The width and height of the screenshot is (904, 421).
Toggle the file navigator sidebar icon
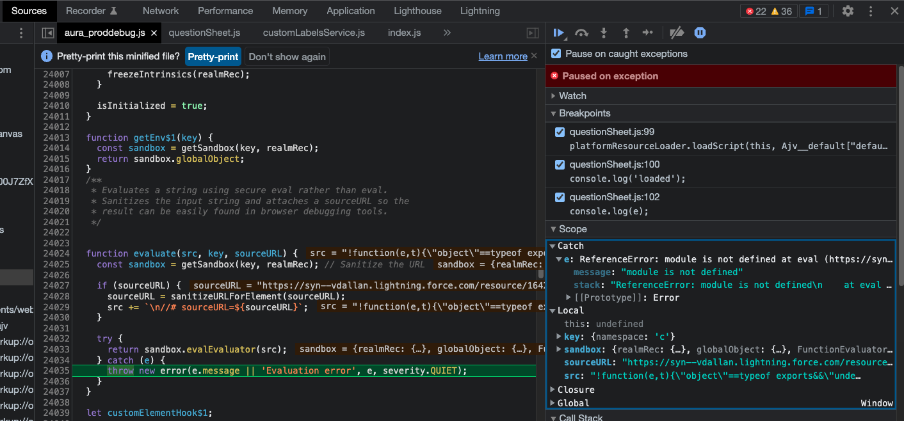48,33
